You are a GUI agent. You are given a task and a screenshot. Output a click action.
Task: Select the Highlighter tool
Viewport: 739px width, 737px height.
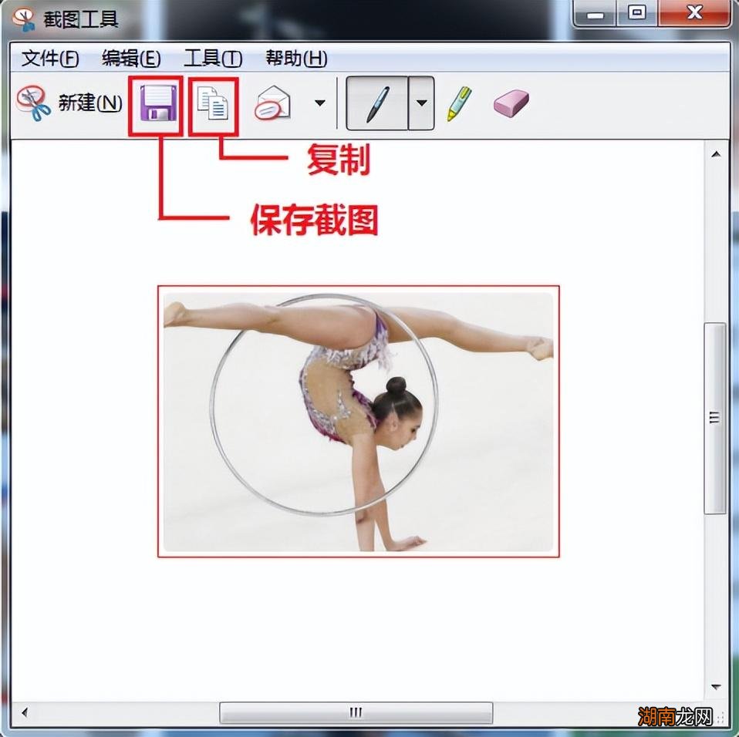click(x=457, y=102)
